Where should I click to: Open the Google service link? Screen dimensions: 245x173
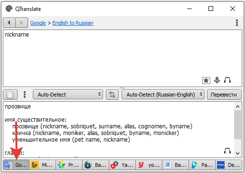coord(38,23)
